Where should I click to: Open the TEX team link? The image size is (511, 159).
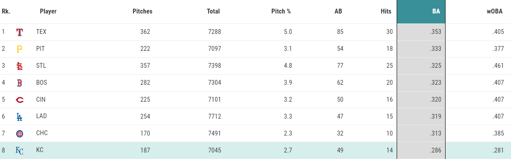[41, 32]
